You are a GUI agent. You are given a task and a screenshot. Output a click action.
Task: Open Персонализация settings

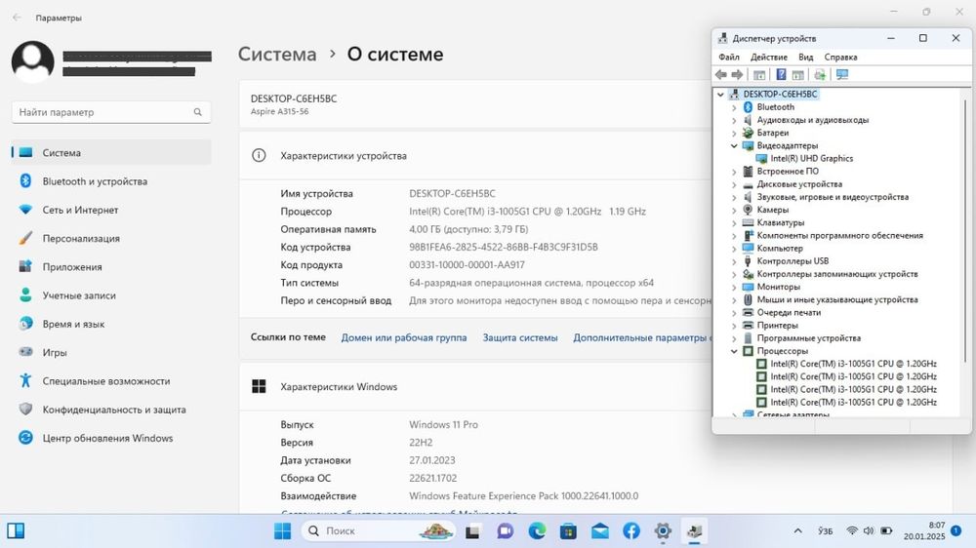pyautogui.click(x=111, y=238)
